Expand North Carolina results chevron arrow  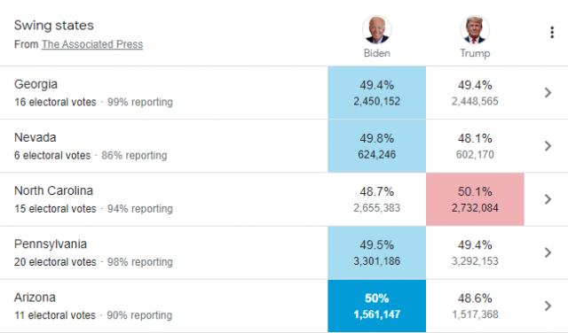point(548,199)
